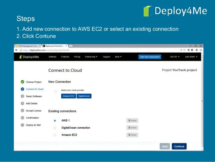Delete the Amazon EC2 connection
The width and height of the screenshot is (215, 162).
point(132,135)
